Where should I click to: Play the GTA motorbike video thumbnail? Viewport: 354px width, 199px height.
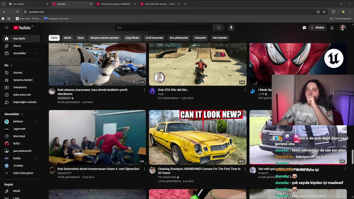(x=198, y=64)
